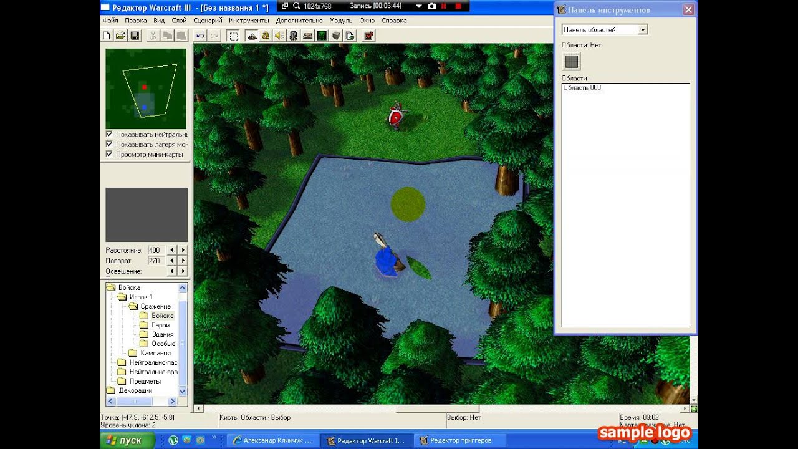Toggle the show neutral buildings checkbox
Screen dimensions: 798x449
(x=109, y=134)
